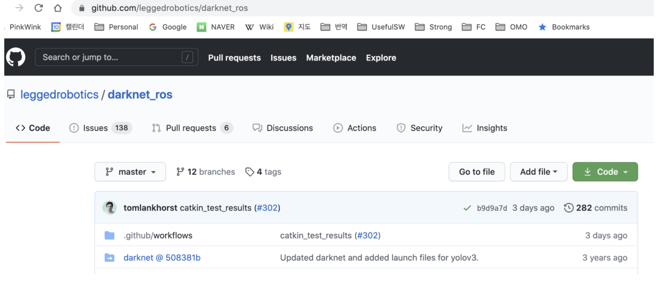Image resolution: width=658 pixels, height=286 pixels.
Task: Click the GitHub Octocat logo
Action: coord(15,57)
